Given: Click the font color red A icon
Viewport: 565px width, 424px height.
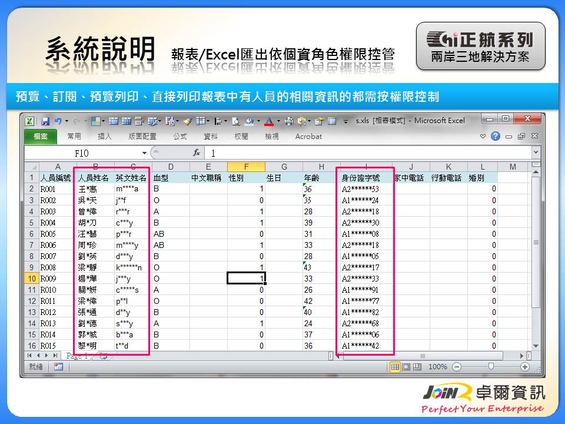Looking at the screenshot, I should click(268, 121).
